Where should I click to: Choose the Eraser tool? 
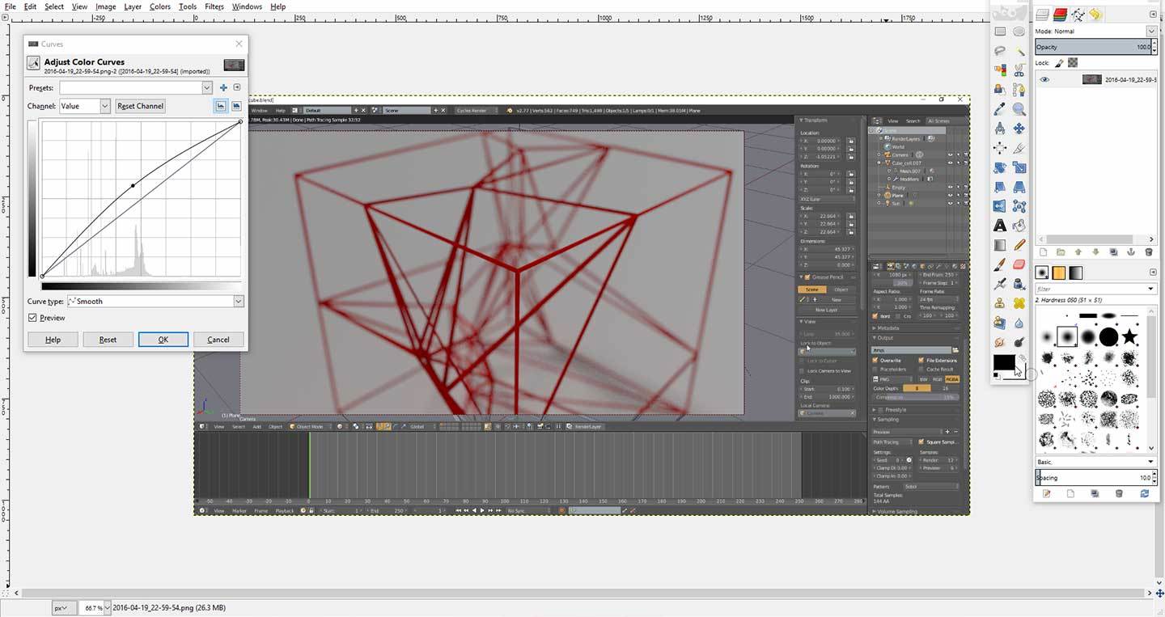click(x=1019, y=264)
